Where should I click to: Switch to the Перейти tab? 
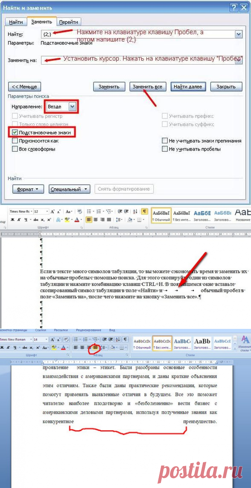[x=69, y=22]
